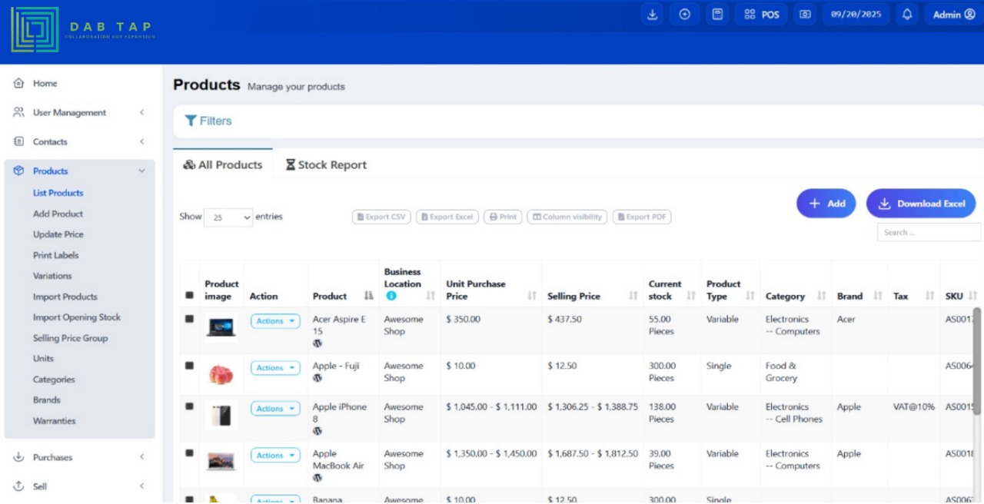Click the Home icon in sidebar
Screen dimensions: 984x504
(x=19, y=83)
